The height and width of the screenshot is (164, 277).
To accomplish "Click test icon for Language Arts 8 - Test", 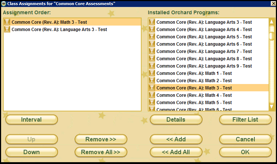I will click(152, 59).
